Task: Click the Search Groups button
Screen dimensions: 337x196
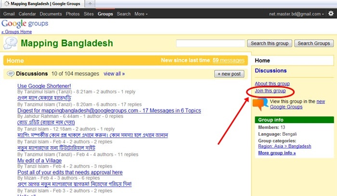Action: coord(314,43)
